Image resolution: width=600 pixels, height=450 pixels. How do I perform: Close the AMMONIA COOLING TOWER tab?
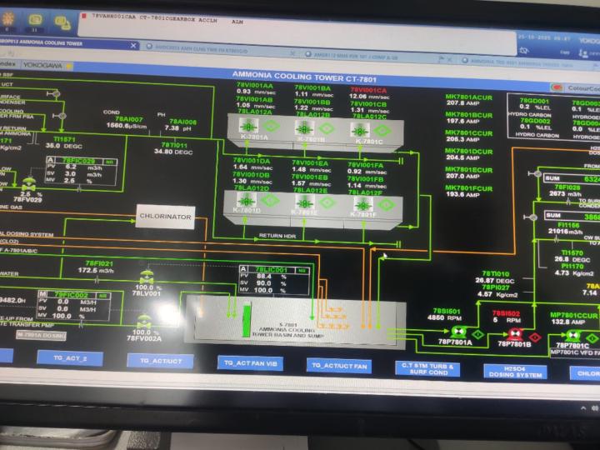coord(133,46)
